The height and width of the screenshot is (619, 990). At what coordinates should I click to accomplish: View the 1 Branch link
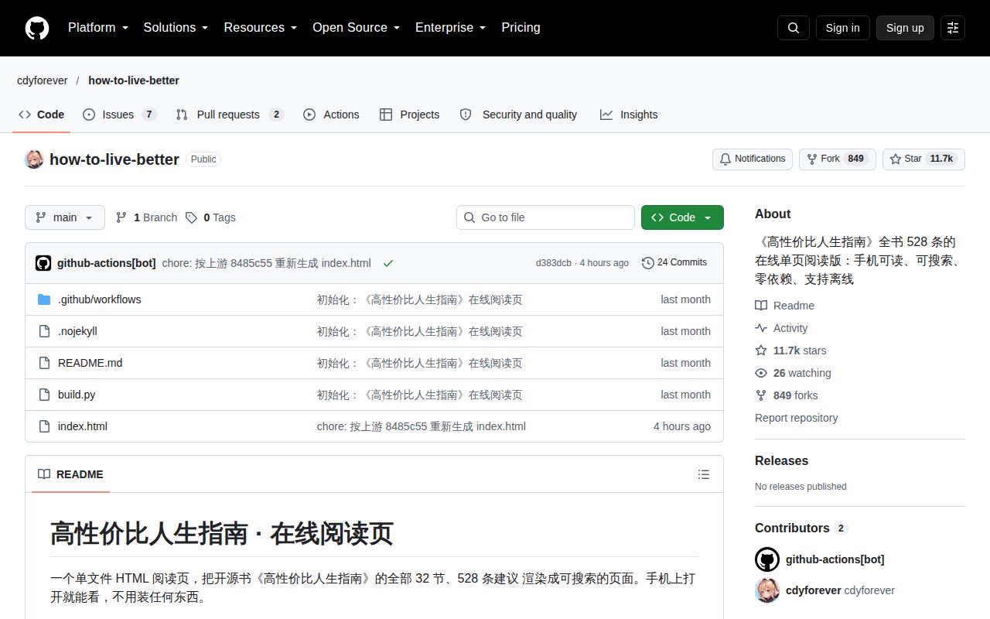(x=146, y=217)
